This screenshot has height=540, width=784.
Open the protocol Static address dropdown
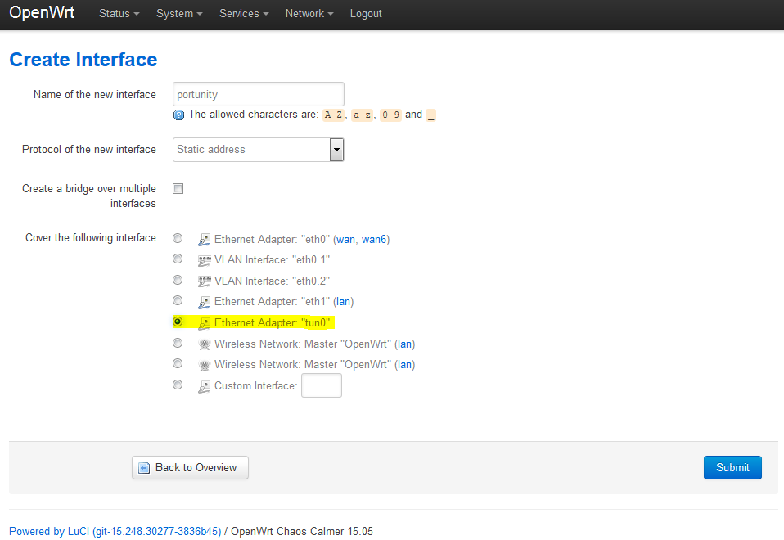(259, 150)
